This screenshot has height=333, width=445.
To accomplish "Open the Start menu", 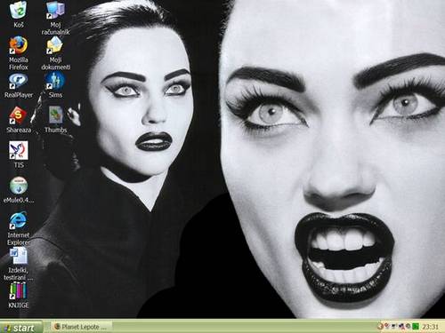I will tap(21, 327).
